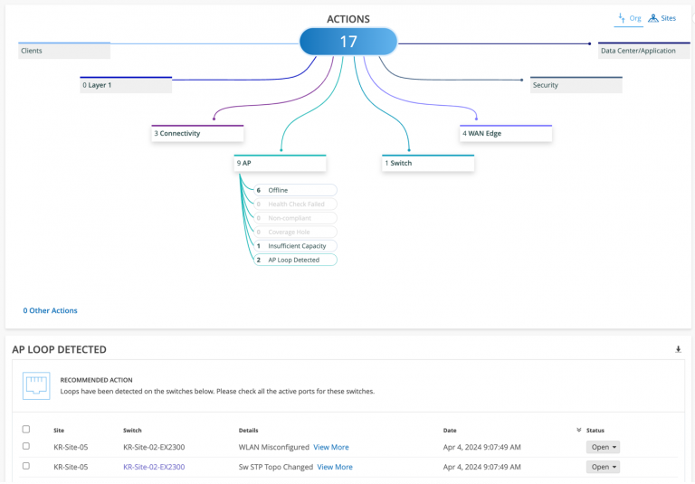Check the second KR-Site-05 row checkbox
The width and height of the screenshot is (695, 484).
point(26,466)
